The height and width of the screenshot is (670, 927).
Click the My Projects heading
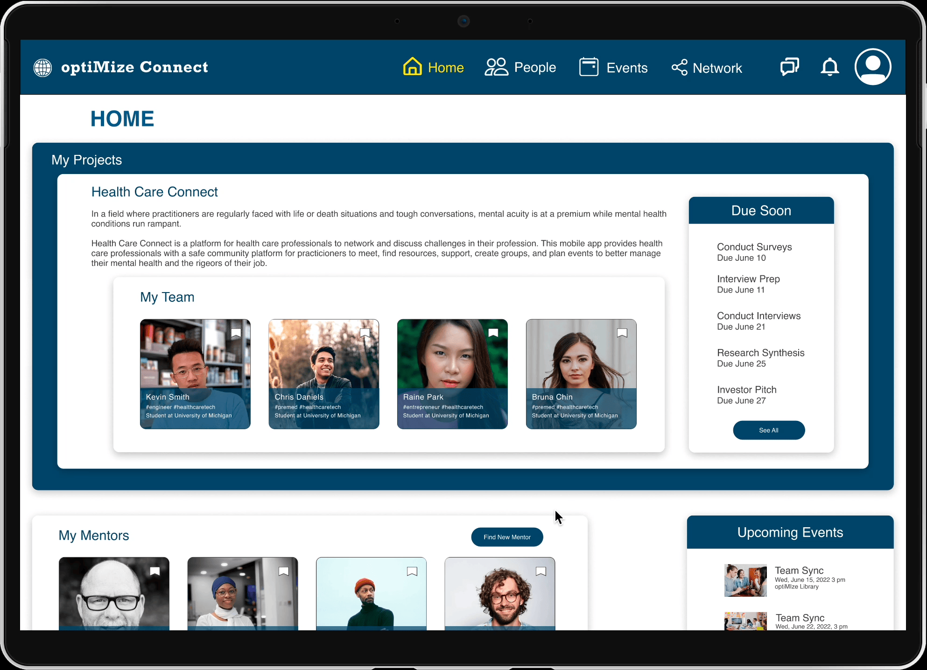tap(87, 160)
